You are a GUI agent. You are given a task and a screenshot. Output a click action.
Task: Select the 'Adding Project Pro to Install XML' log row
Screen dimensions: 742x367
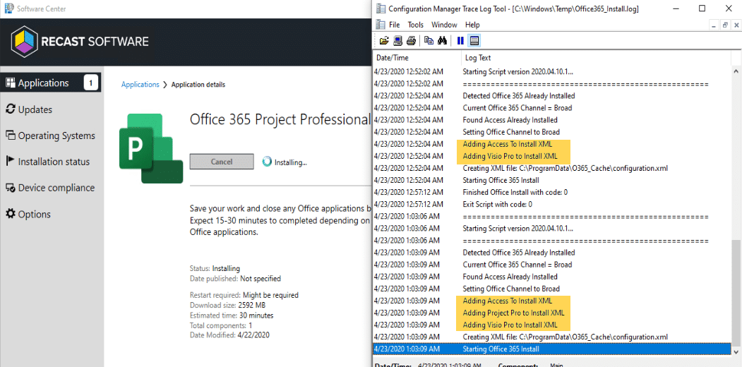point(513,313)
